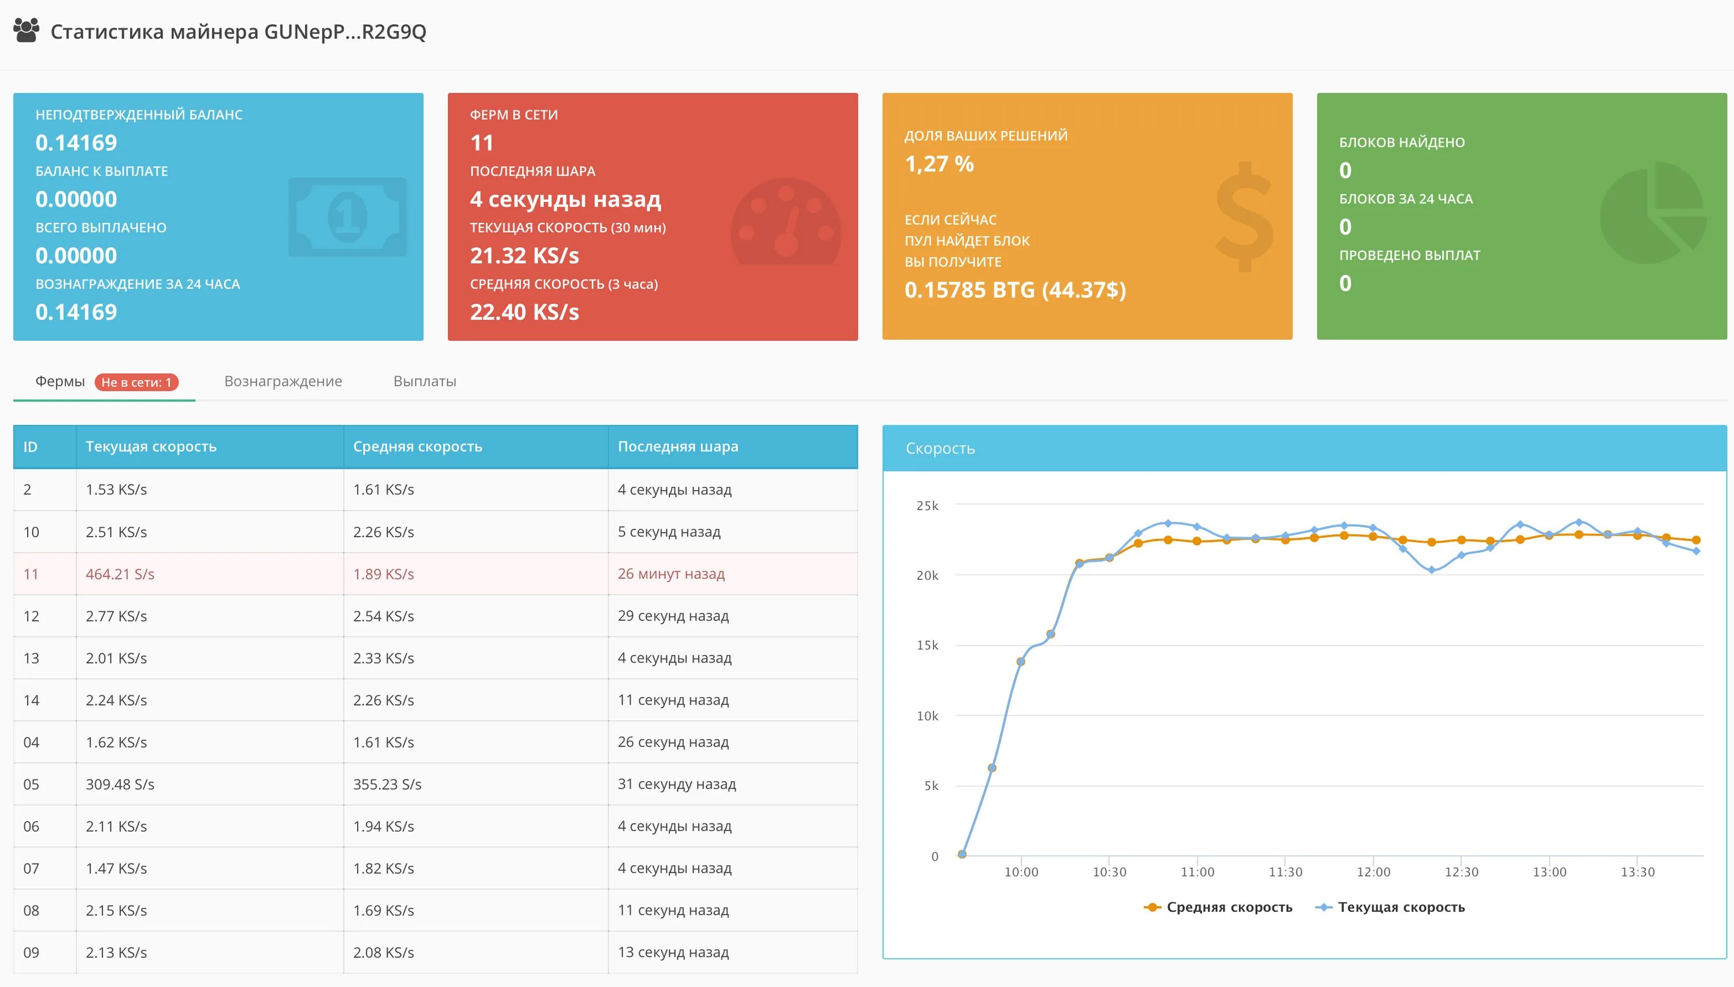Click the speedometer gauge icon
The image size is (1734, 987).
pos(786,222)
